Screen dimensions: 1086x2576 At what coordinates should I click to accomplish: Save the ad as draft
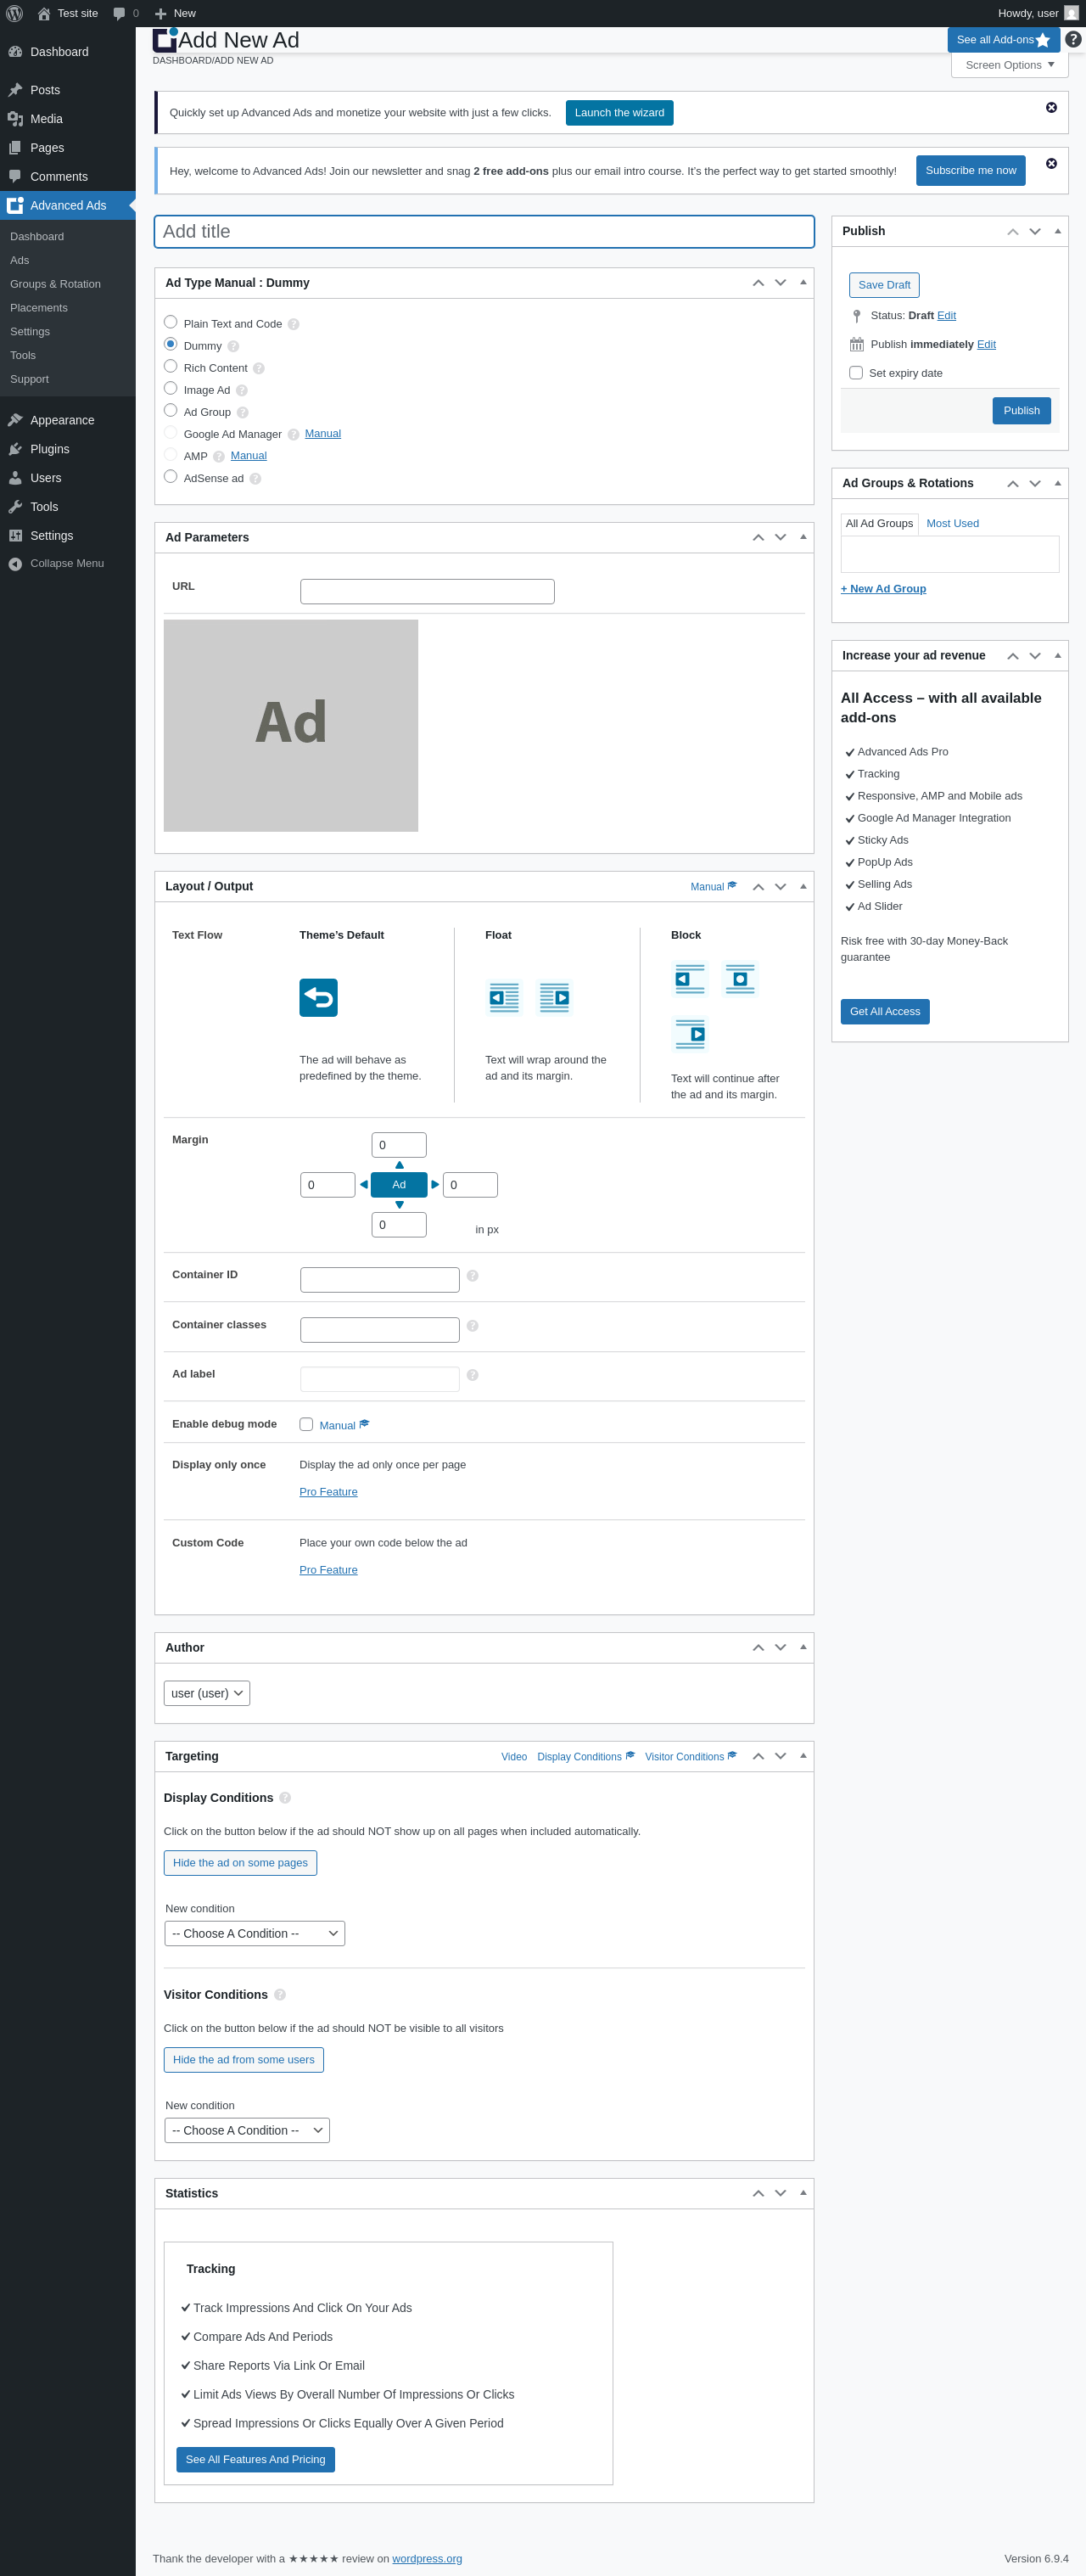click(x=884, y=285)
